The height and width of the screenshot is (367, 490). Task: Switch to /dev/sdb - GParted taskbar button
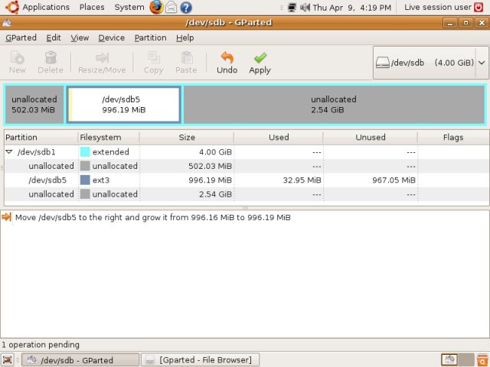click(80, 360)
